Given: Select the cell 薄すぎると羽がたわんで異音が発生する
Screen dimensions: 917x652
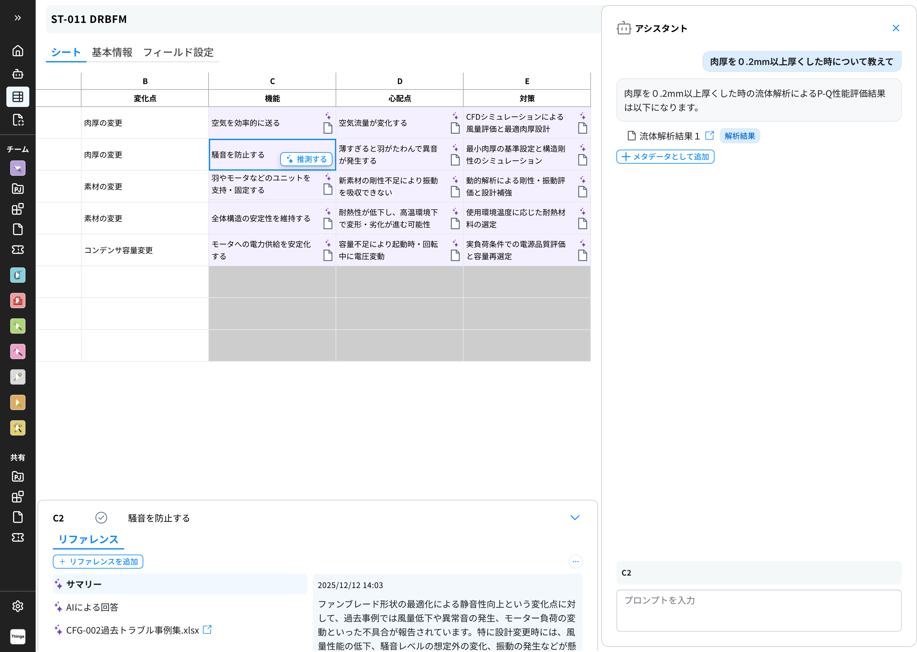Looking at the screenshot, I should click(x=400, y=155).
